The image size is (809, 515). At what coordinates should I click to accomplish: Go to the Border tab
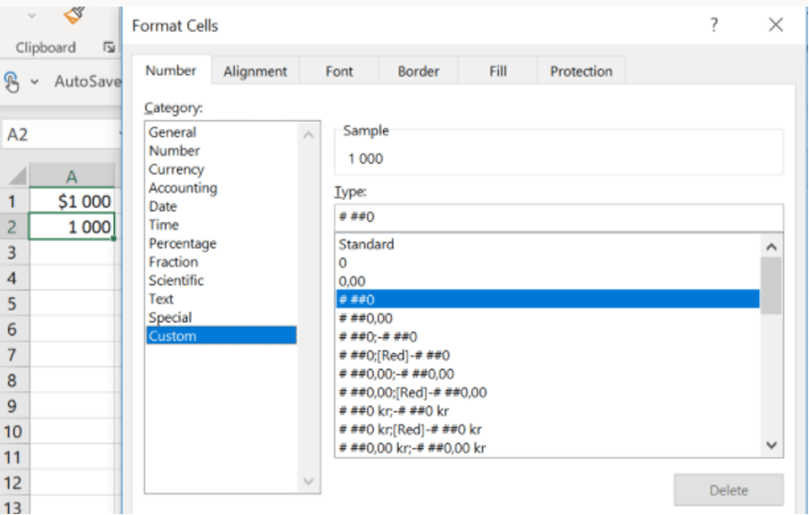419,71
